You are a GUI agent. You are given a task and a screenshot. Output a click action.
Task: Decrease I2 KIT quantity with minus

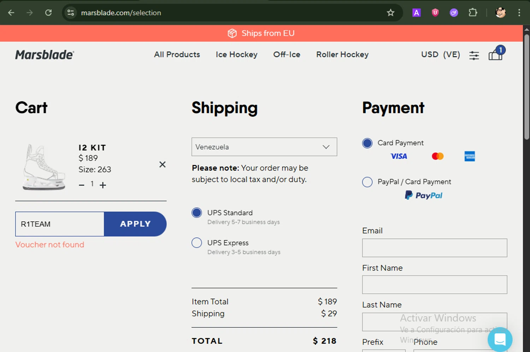tap(82, 185)
